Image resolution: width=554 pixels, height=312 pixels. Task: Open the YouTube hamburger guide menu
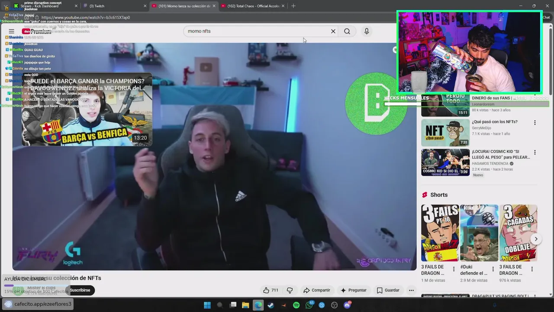tap(12, 31)
